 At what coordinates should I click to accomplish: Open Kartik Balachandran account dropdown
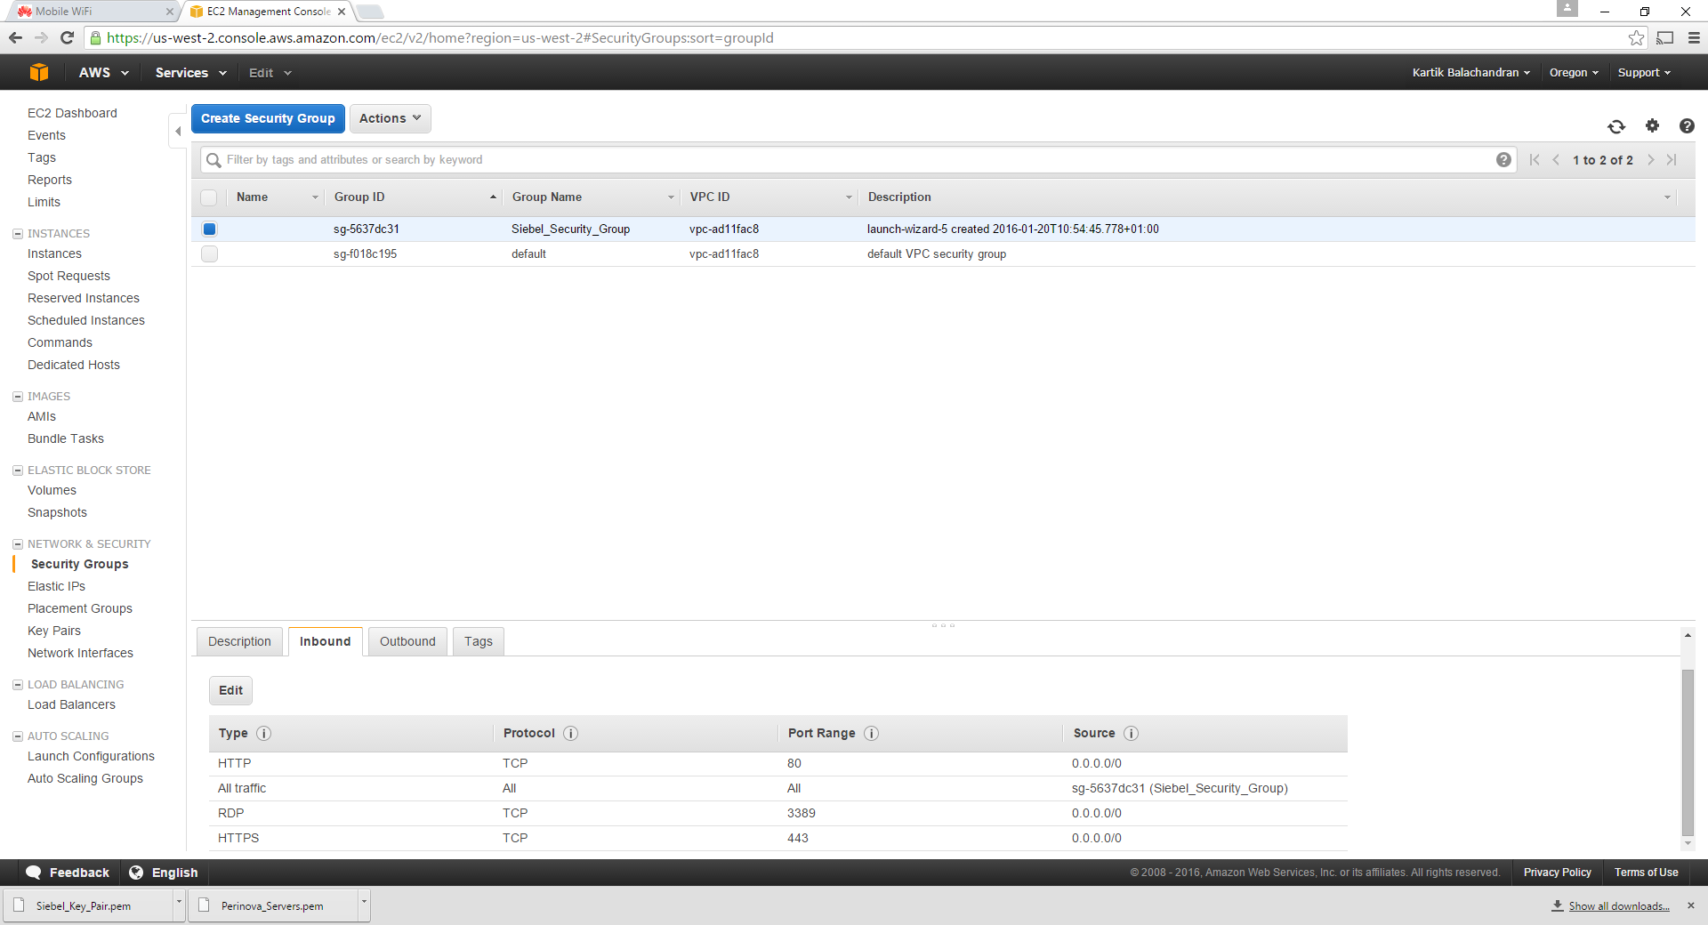pos(1470,73)
